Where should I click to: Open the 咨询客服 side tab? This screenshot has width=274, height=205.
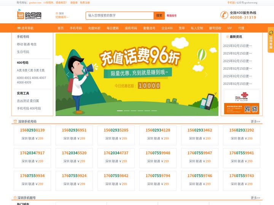[271, 40]
